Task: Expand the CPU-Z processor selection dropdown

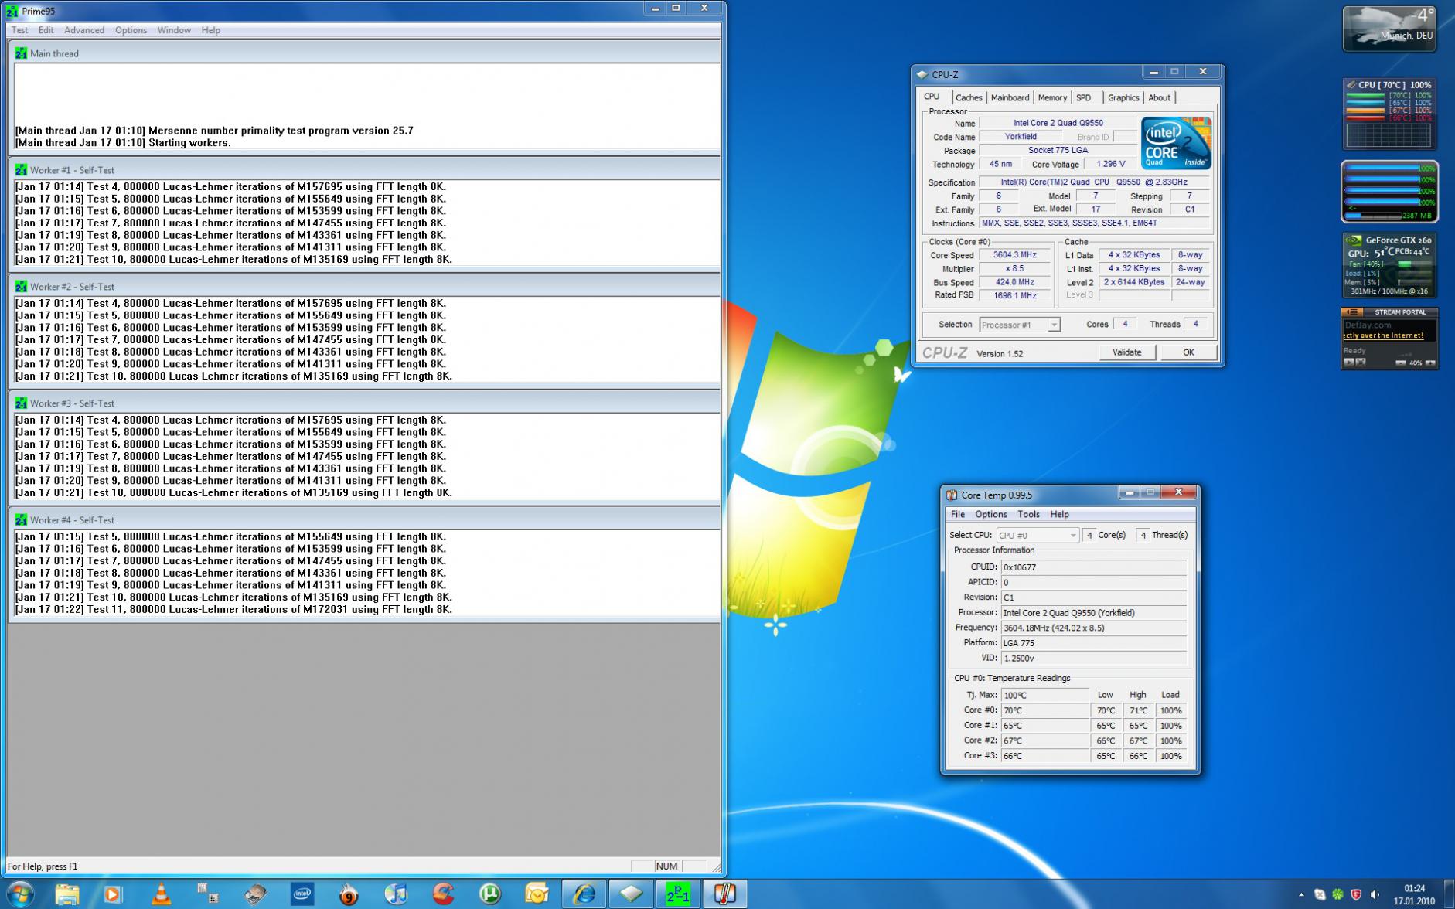Action: 1053,325
